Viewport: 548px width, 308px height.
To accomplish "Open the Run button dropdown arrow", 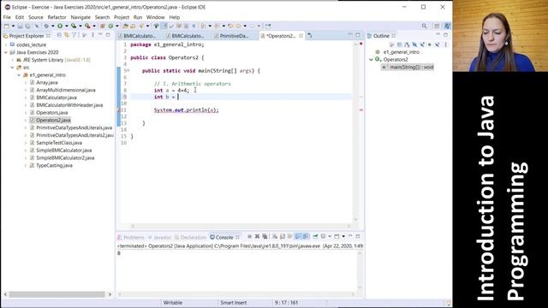I will click(x=66, y=26).
